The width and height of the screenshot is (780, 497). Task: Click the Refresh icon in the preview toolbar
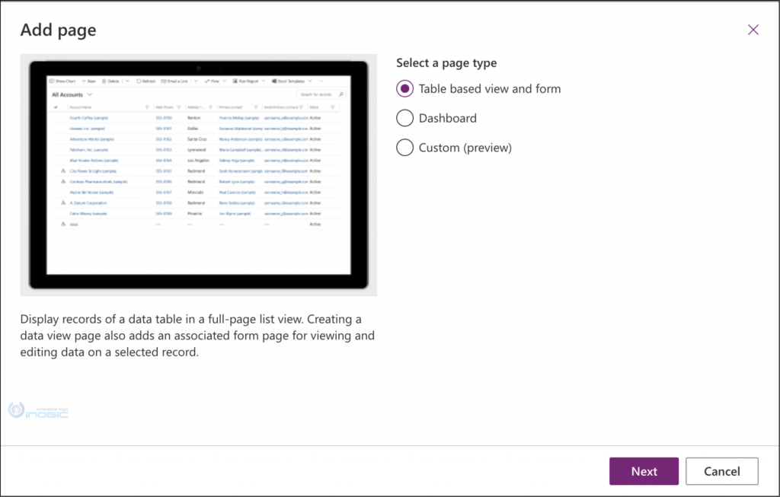click(x=138, y=80)
